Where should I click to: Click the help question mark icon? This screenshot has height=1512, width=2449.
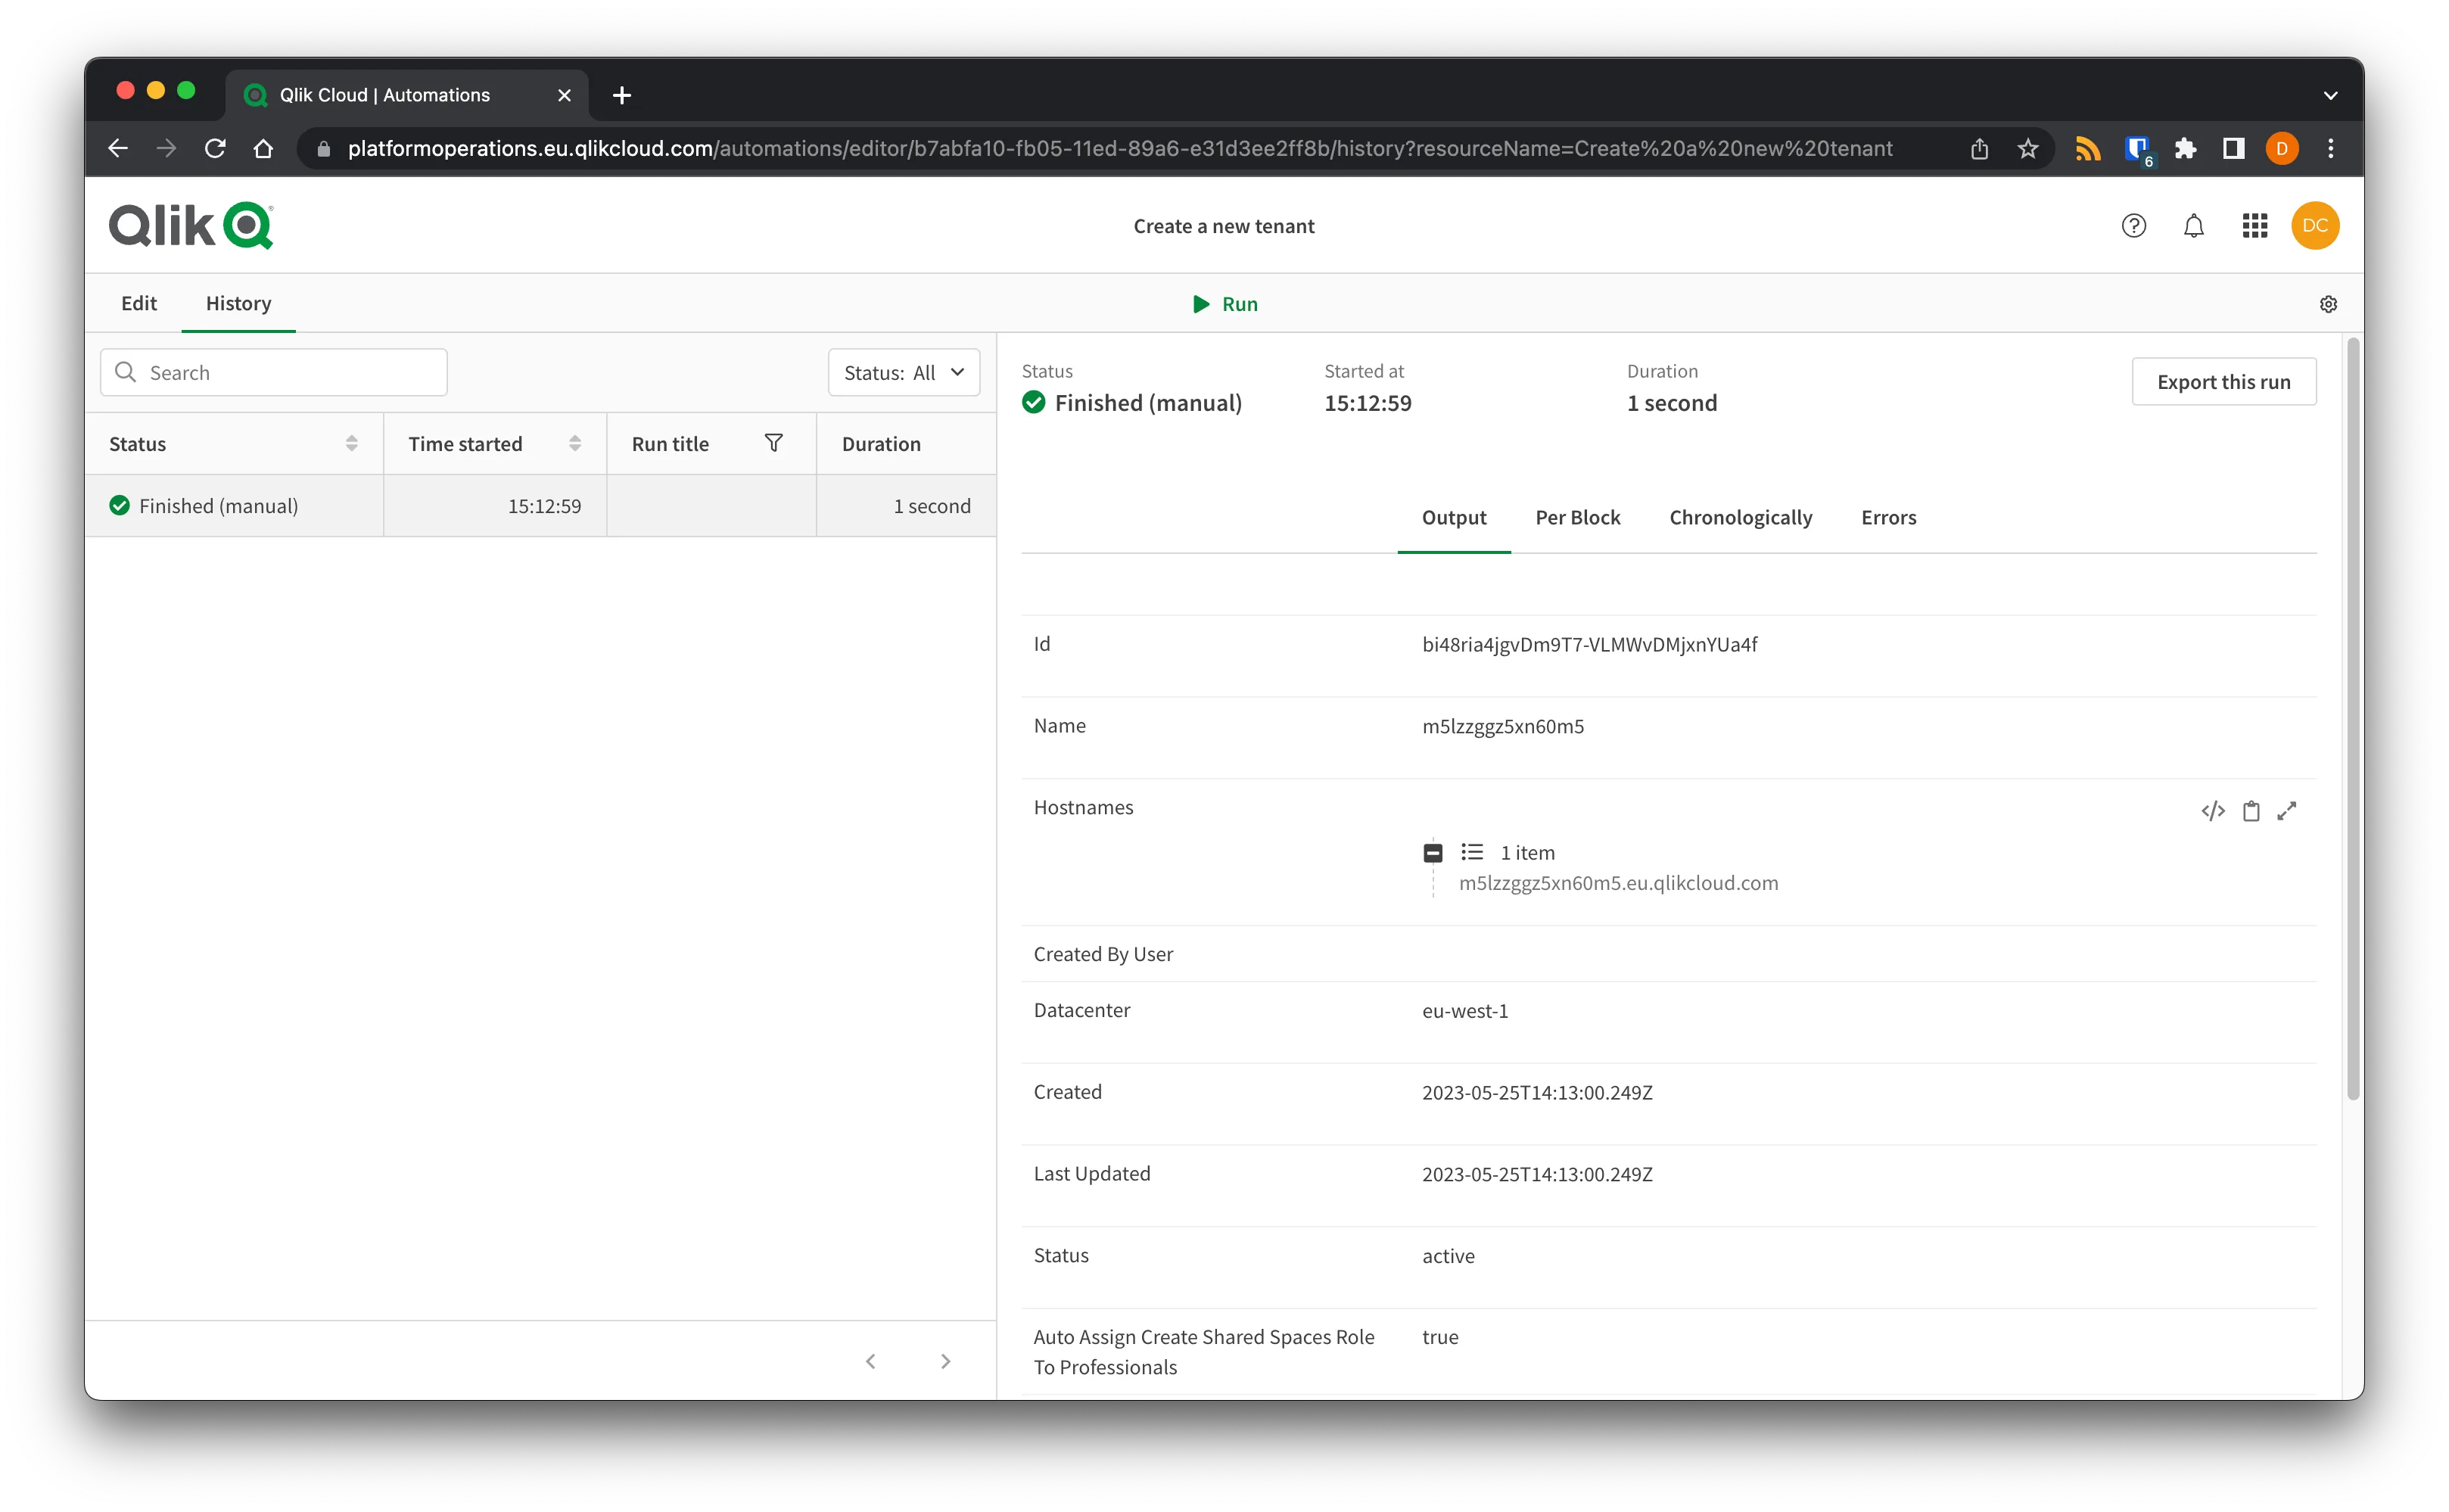(2133, 224)
